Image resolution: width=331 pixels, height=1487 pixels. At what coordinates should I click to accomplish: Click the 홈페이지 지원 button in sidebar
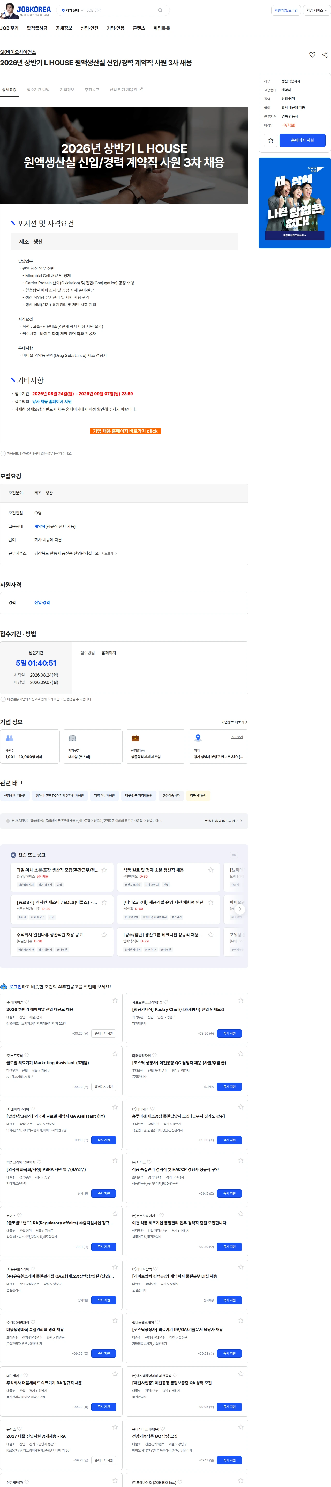302,140
